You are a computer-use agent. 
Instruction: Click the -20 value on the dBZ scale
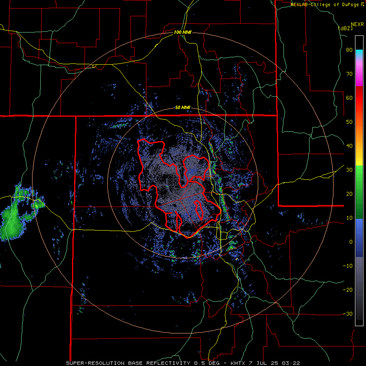(x=348, y=290)
